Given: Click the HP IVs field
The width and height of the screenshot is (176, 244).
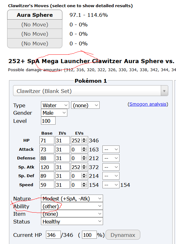Looking at the screenshot, I should pos(62,140).
